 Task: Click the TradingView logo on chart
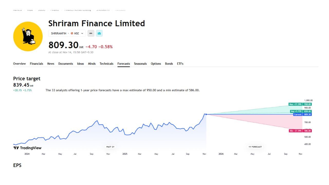(x=27, y=148)
